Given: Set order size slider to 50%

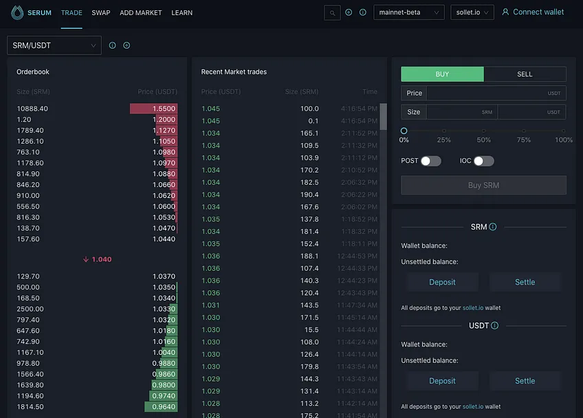Looking at the screenshot, I should pyautogui.click(x=484, y=131).
